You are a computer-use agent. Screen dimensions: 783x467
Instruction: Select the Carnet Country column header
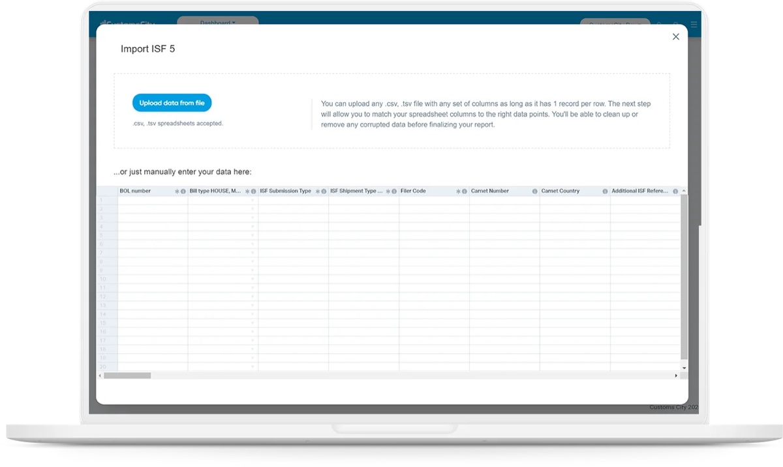pos(576,191)
